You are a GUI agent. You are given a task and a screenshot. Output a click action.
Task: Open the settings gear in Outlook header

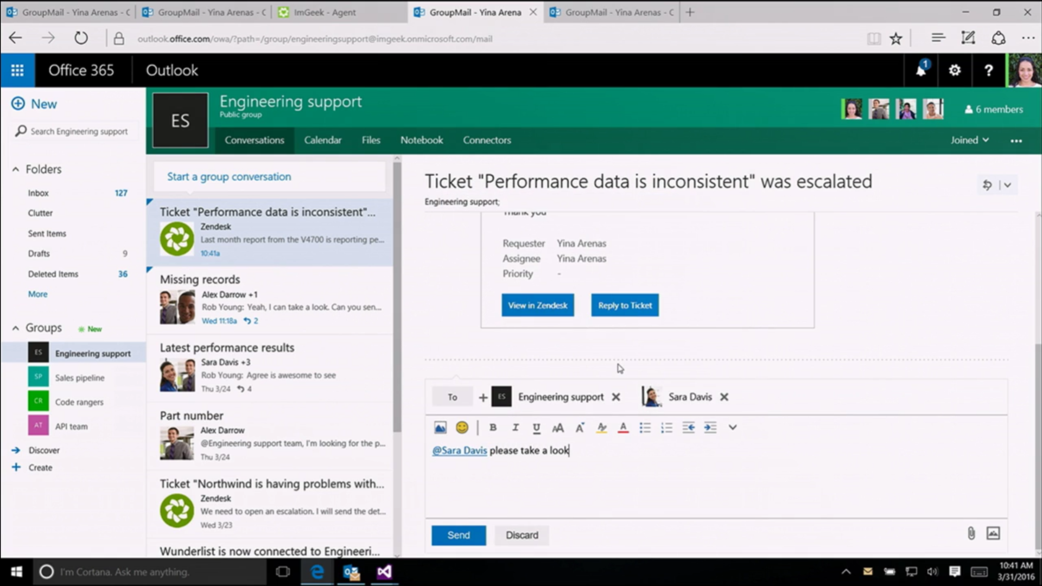click(x=955, y=70)
